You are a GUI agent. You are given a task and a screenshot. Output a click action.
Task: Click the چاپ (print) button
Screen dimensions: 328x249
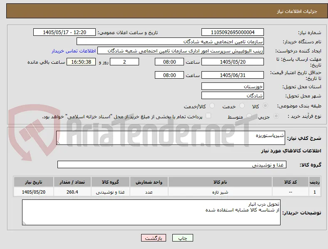[x=183, y=238]
